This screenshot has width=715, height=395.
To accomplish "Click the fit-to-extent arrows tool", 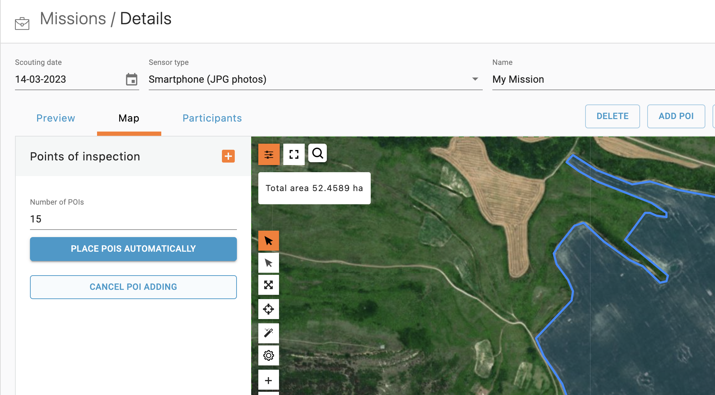I will pos(269,285).
